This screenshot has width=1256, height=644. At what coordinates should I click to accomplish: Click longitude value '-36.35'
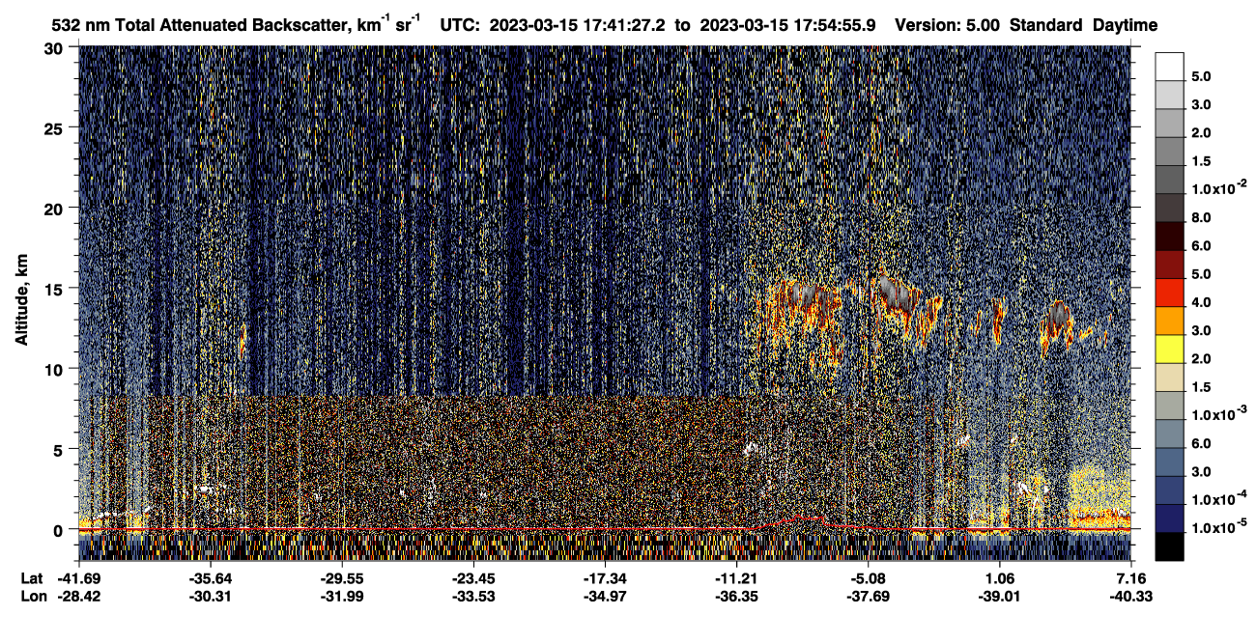tap(736, 596)
